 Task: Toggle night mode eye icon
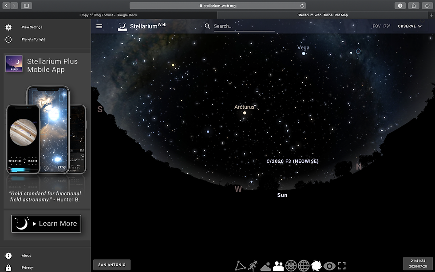329,266
